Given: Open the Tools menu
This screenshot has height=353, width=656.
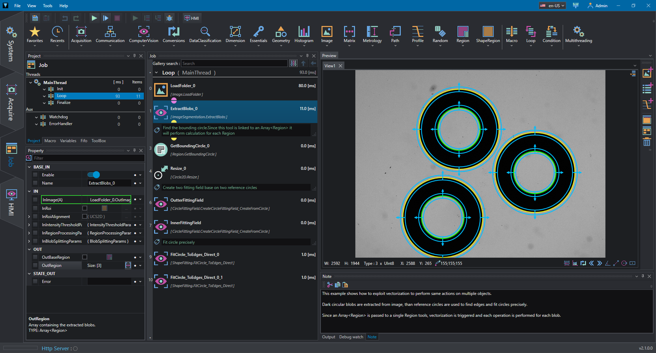Looking at the screenshot, I should 47,5.
